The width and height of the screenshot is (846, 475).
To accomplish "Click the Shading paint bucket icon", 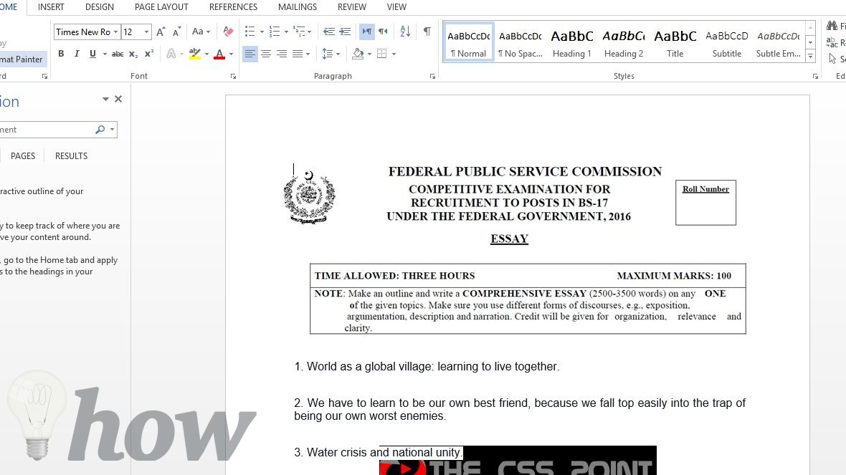I will [x=358, y=54].
